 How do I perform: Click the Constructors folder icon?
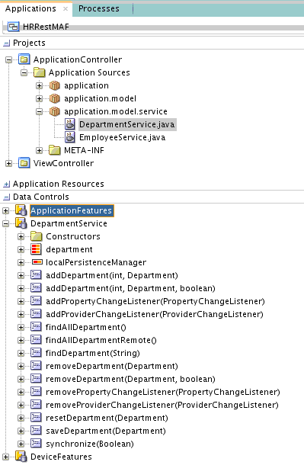point(36,236)
